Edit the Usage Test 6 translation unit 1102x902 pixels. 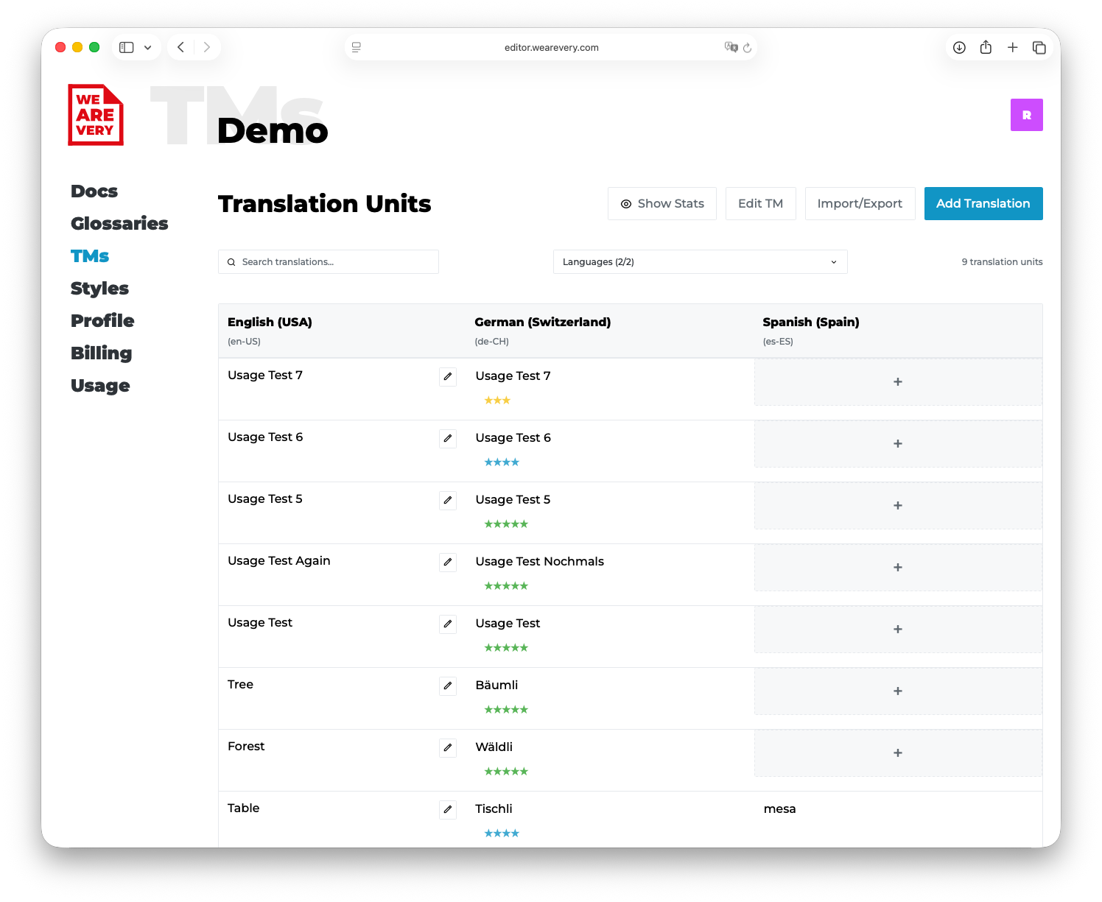point(448,439)
